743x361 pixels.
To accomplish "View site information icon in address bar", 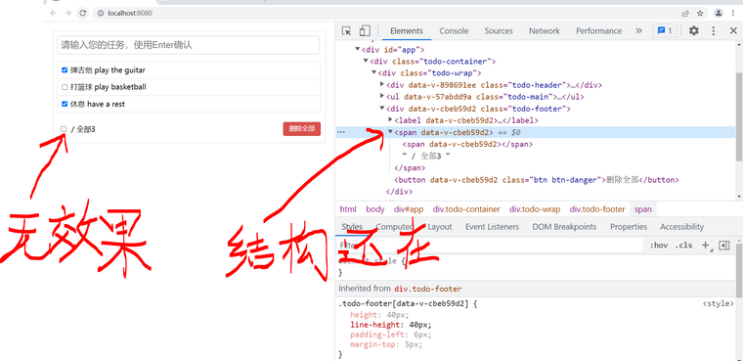I will (101, 14).
